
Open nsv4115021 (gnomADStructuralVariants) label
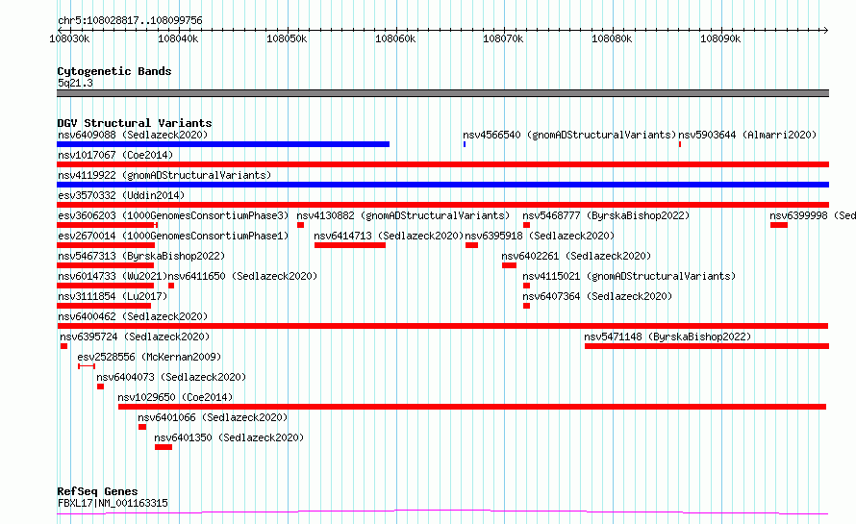629,276
